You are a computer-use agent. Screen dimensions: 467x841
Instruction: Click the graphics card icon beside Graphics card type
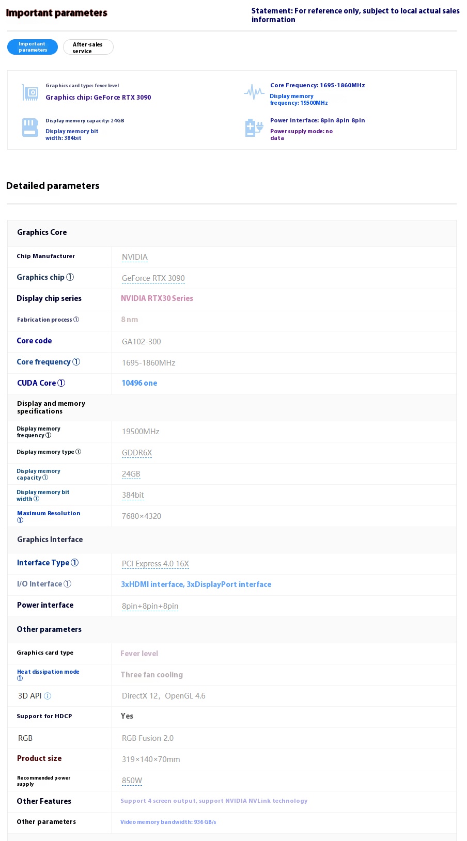click(x=30, y=92)
